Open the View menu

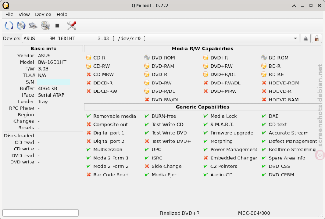(24, 14)
